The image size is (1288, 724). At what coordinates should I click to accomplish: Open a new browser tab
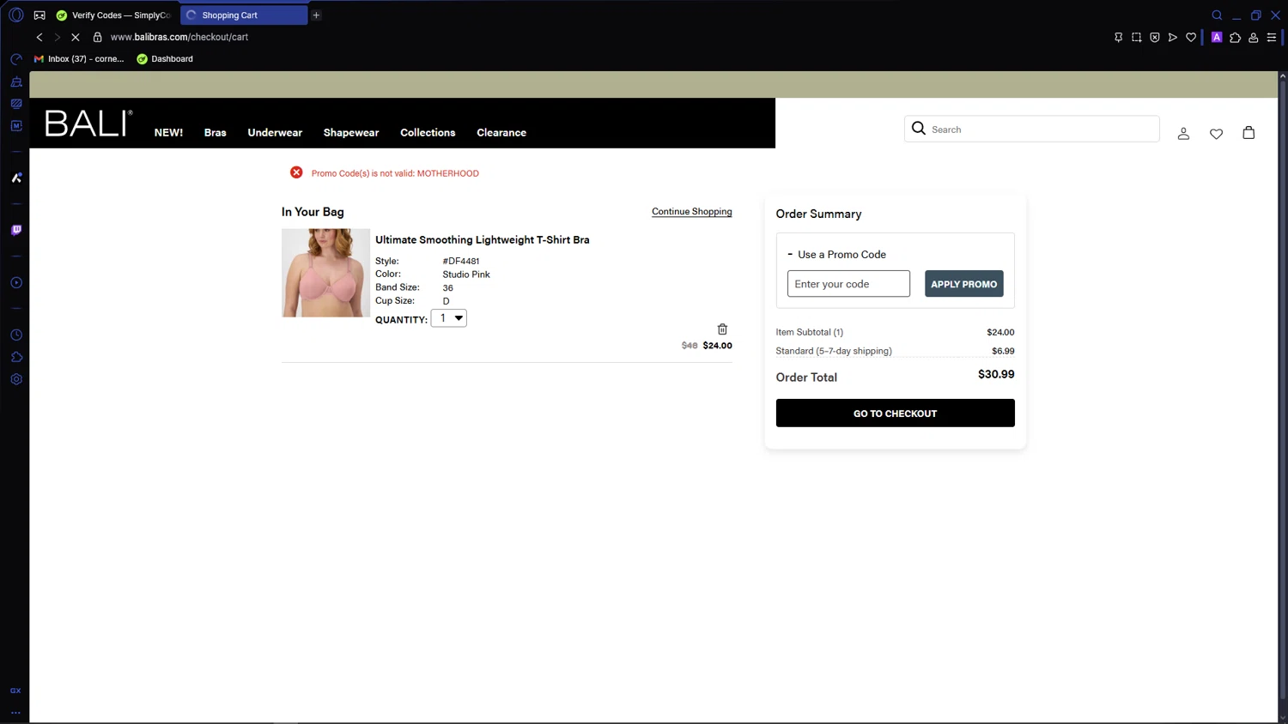316,15
